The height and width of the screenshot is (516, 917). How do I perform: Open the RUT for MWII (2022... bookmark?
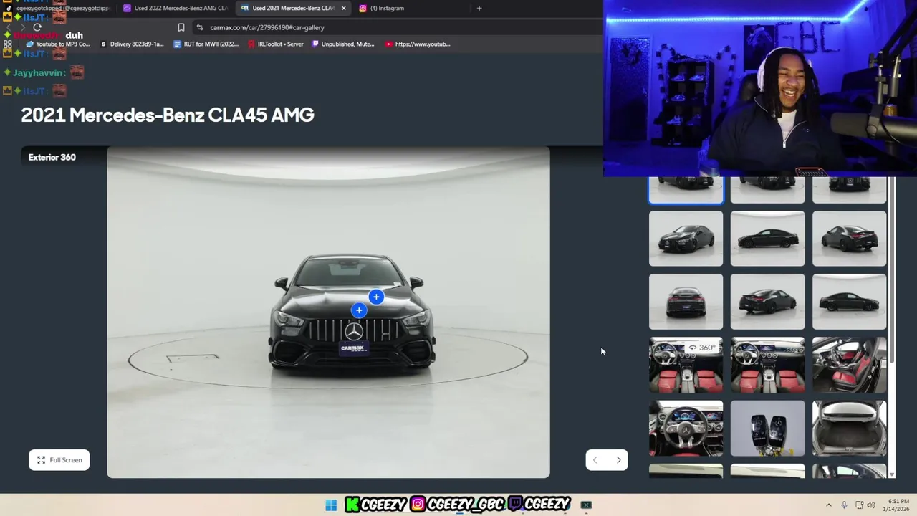point(206,44)
